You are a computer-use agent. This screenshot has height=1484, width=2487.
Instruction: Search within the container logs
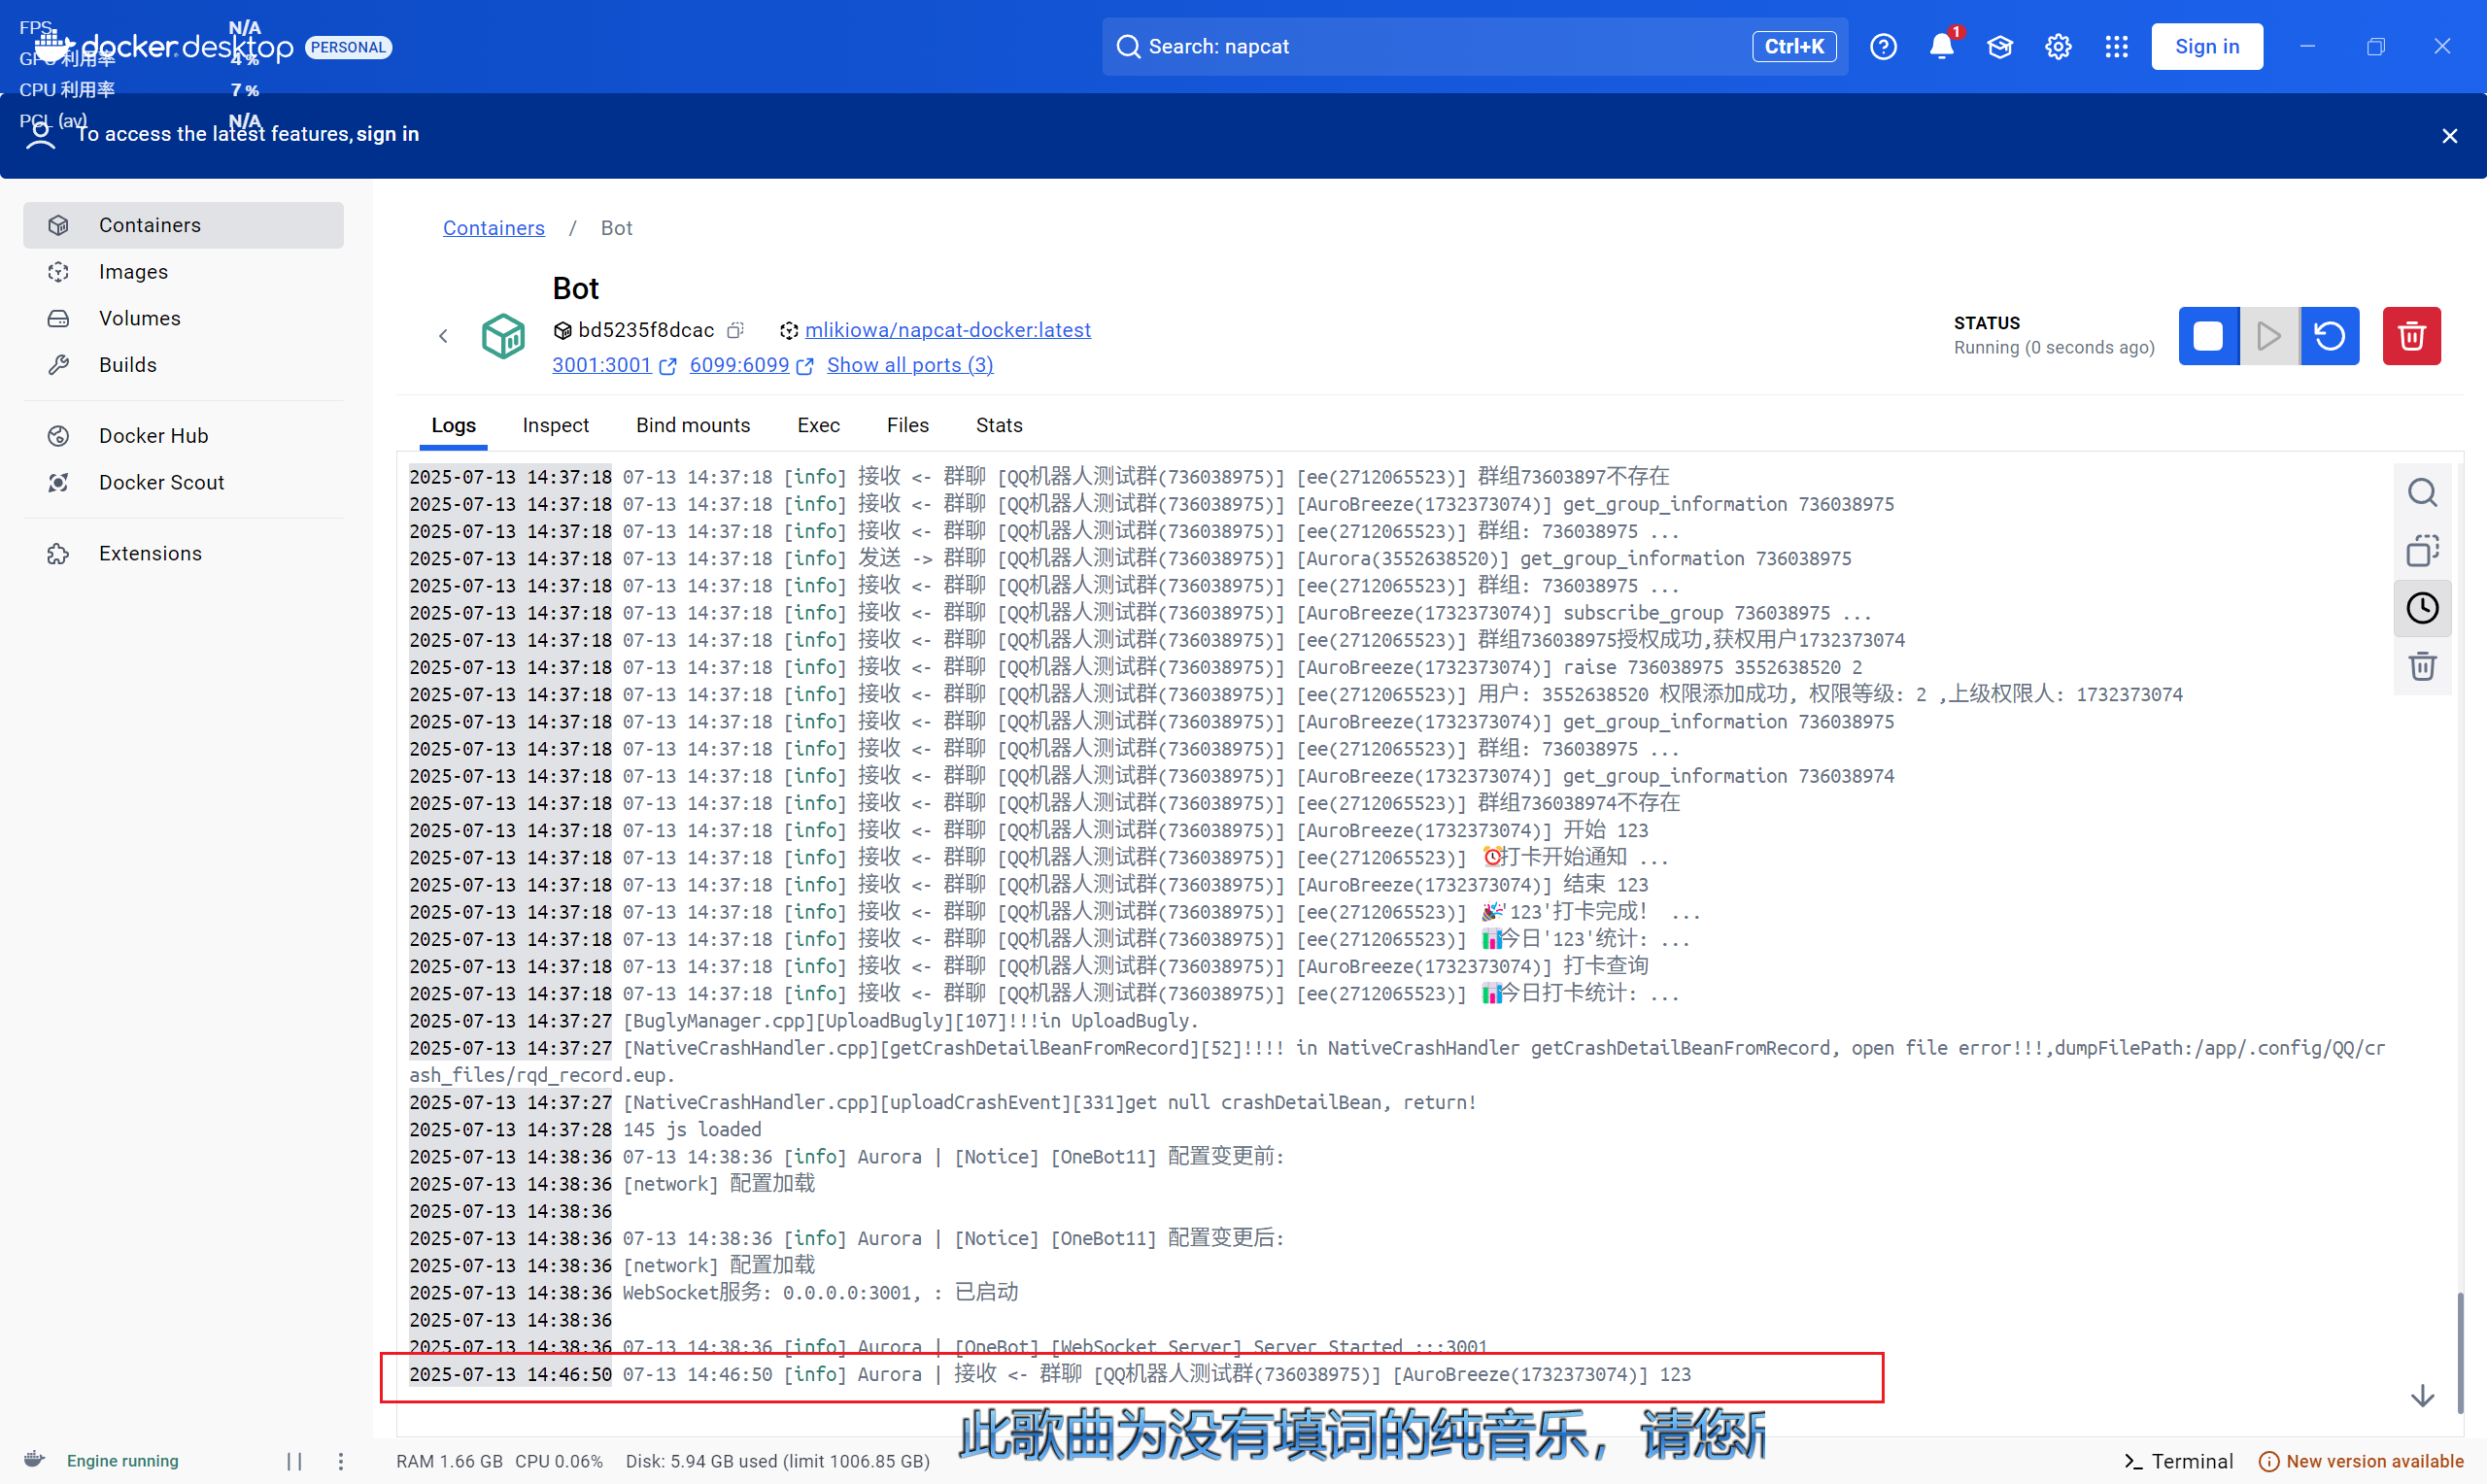coord(2422,492)
